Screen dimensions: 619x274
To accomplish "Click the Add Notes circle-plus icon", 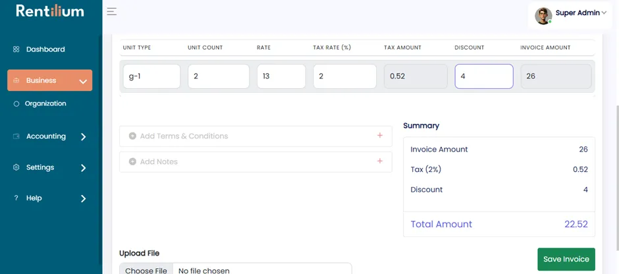I will pyautogui.click(x=132, y=162).
